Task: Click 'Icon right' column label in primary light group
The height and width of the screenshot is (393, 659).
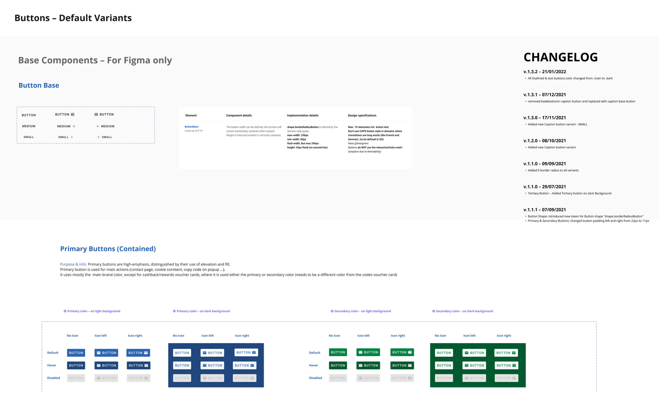Action: [135, 336]
